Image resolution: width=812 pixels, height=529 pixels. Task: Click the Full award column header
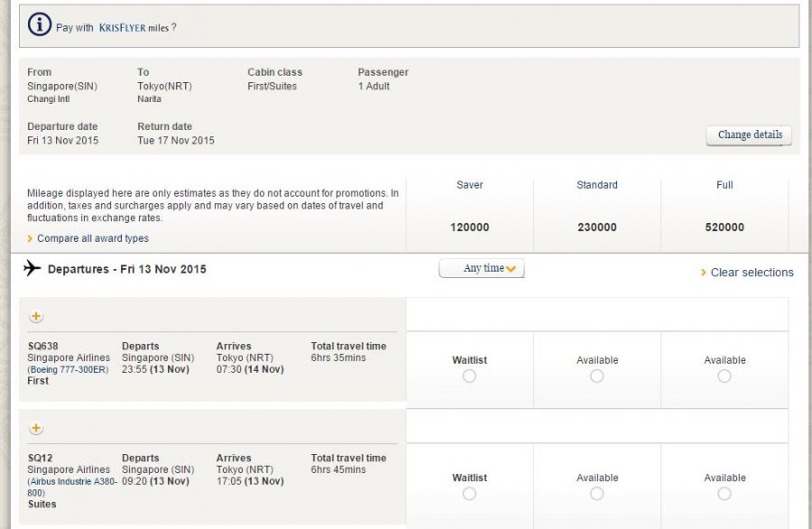point(724,185)
